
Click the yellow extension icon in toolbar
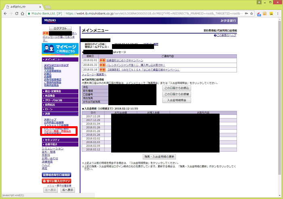271,13
